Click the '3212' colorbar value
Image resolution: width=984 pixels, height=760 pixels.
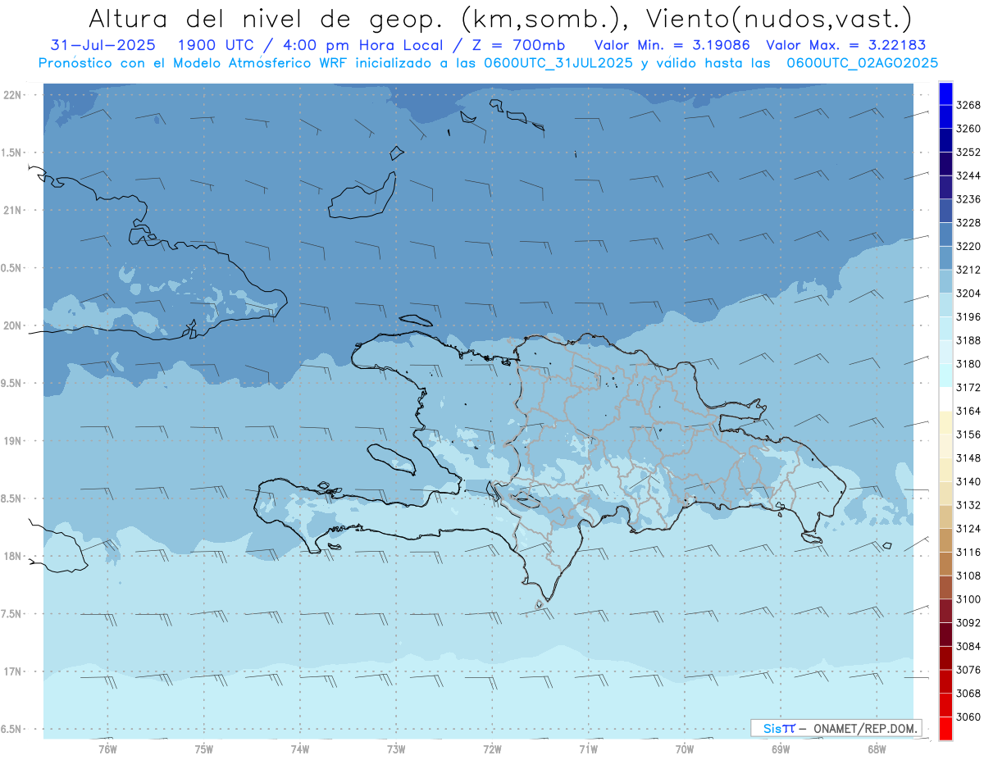(x=968, y=269)
